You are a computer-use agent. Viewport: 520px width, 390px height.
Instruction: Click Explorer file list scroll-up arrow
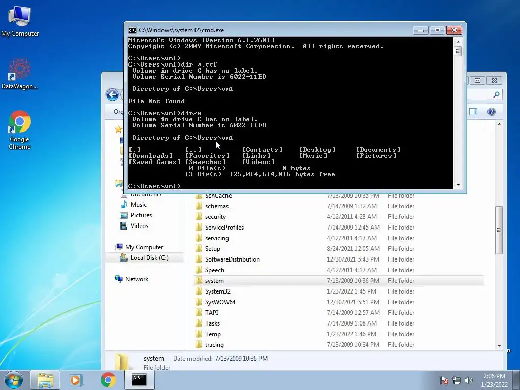pos(499,124)
